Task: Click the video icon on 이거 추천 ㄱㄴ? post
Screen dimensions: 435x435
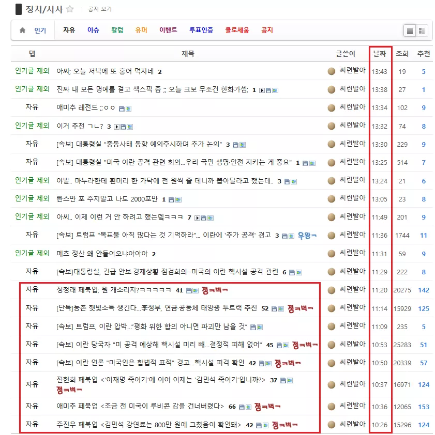Action: pos(117,127)
